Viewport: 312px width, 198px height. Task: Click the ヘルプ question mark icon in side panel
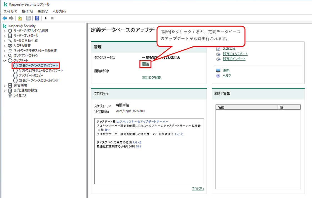click(218, 76)
